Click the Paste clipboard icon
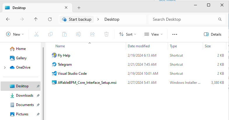 [64, 34]
